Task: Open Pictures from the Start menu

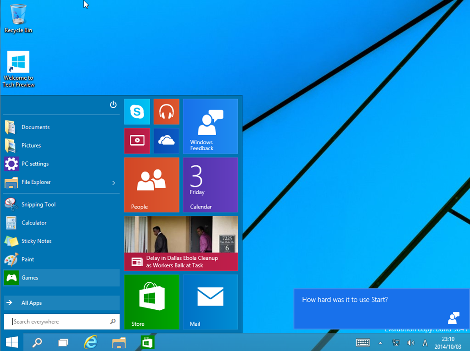Action: [62, 145]
